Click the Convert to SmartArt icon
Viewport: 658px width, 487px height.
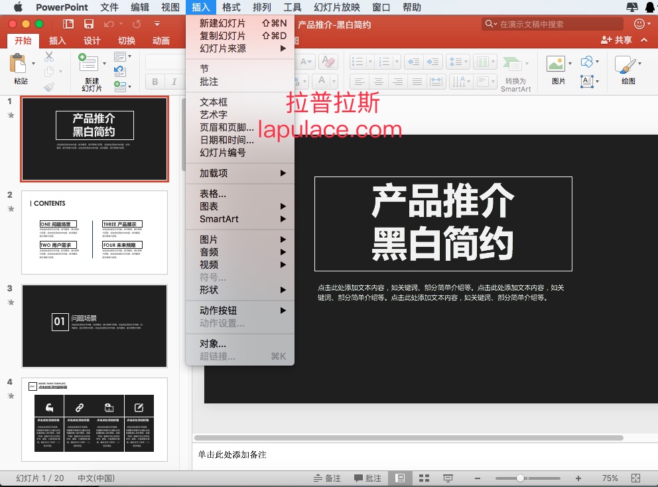point(512,65)
